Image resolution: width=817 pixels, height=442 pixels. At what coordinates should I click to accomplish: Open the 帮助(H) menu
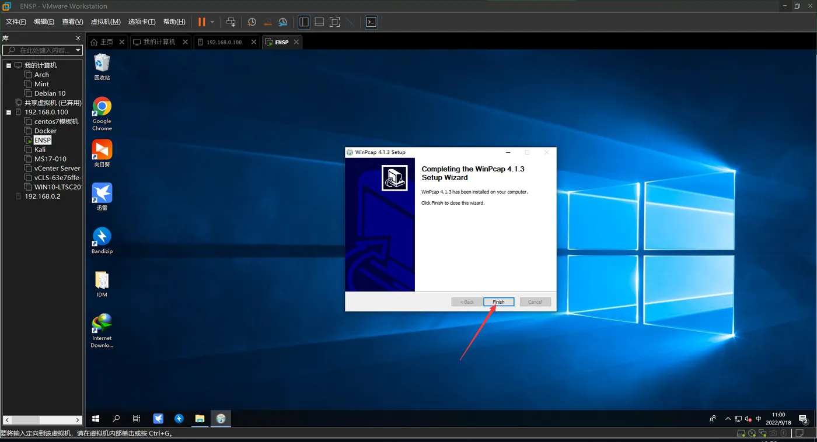point(174,22)
